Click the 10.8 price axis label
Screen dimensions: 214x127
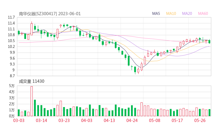[11, 35]
